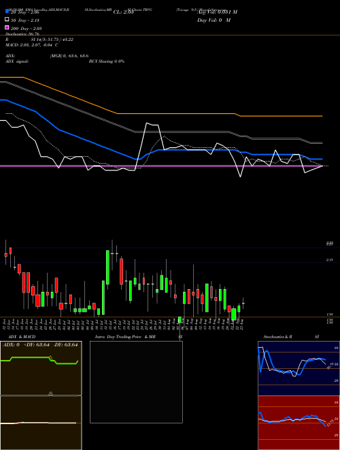Click the red-background RSI chart panel
The height and width of the screenshot is (450, 340).
click(299, 423)
